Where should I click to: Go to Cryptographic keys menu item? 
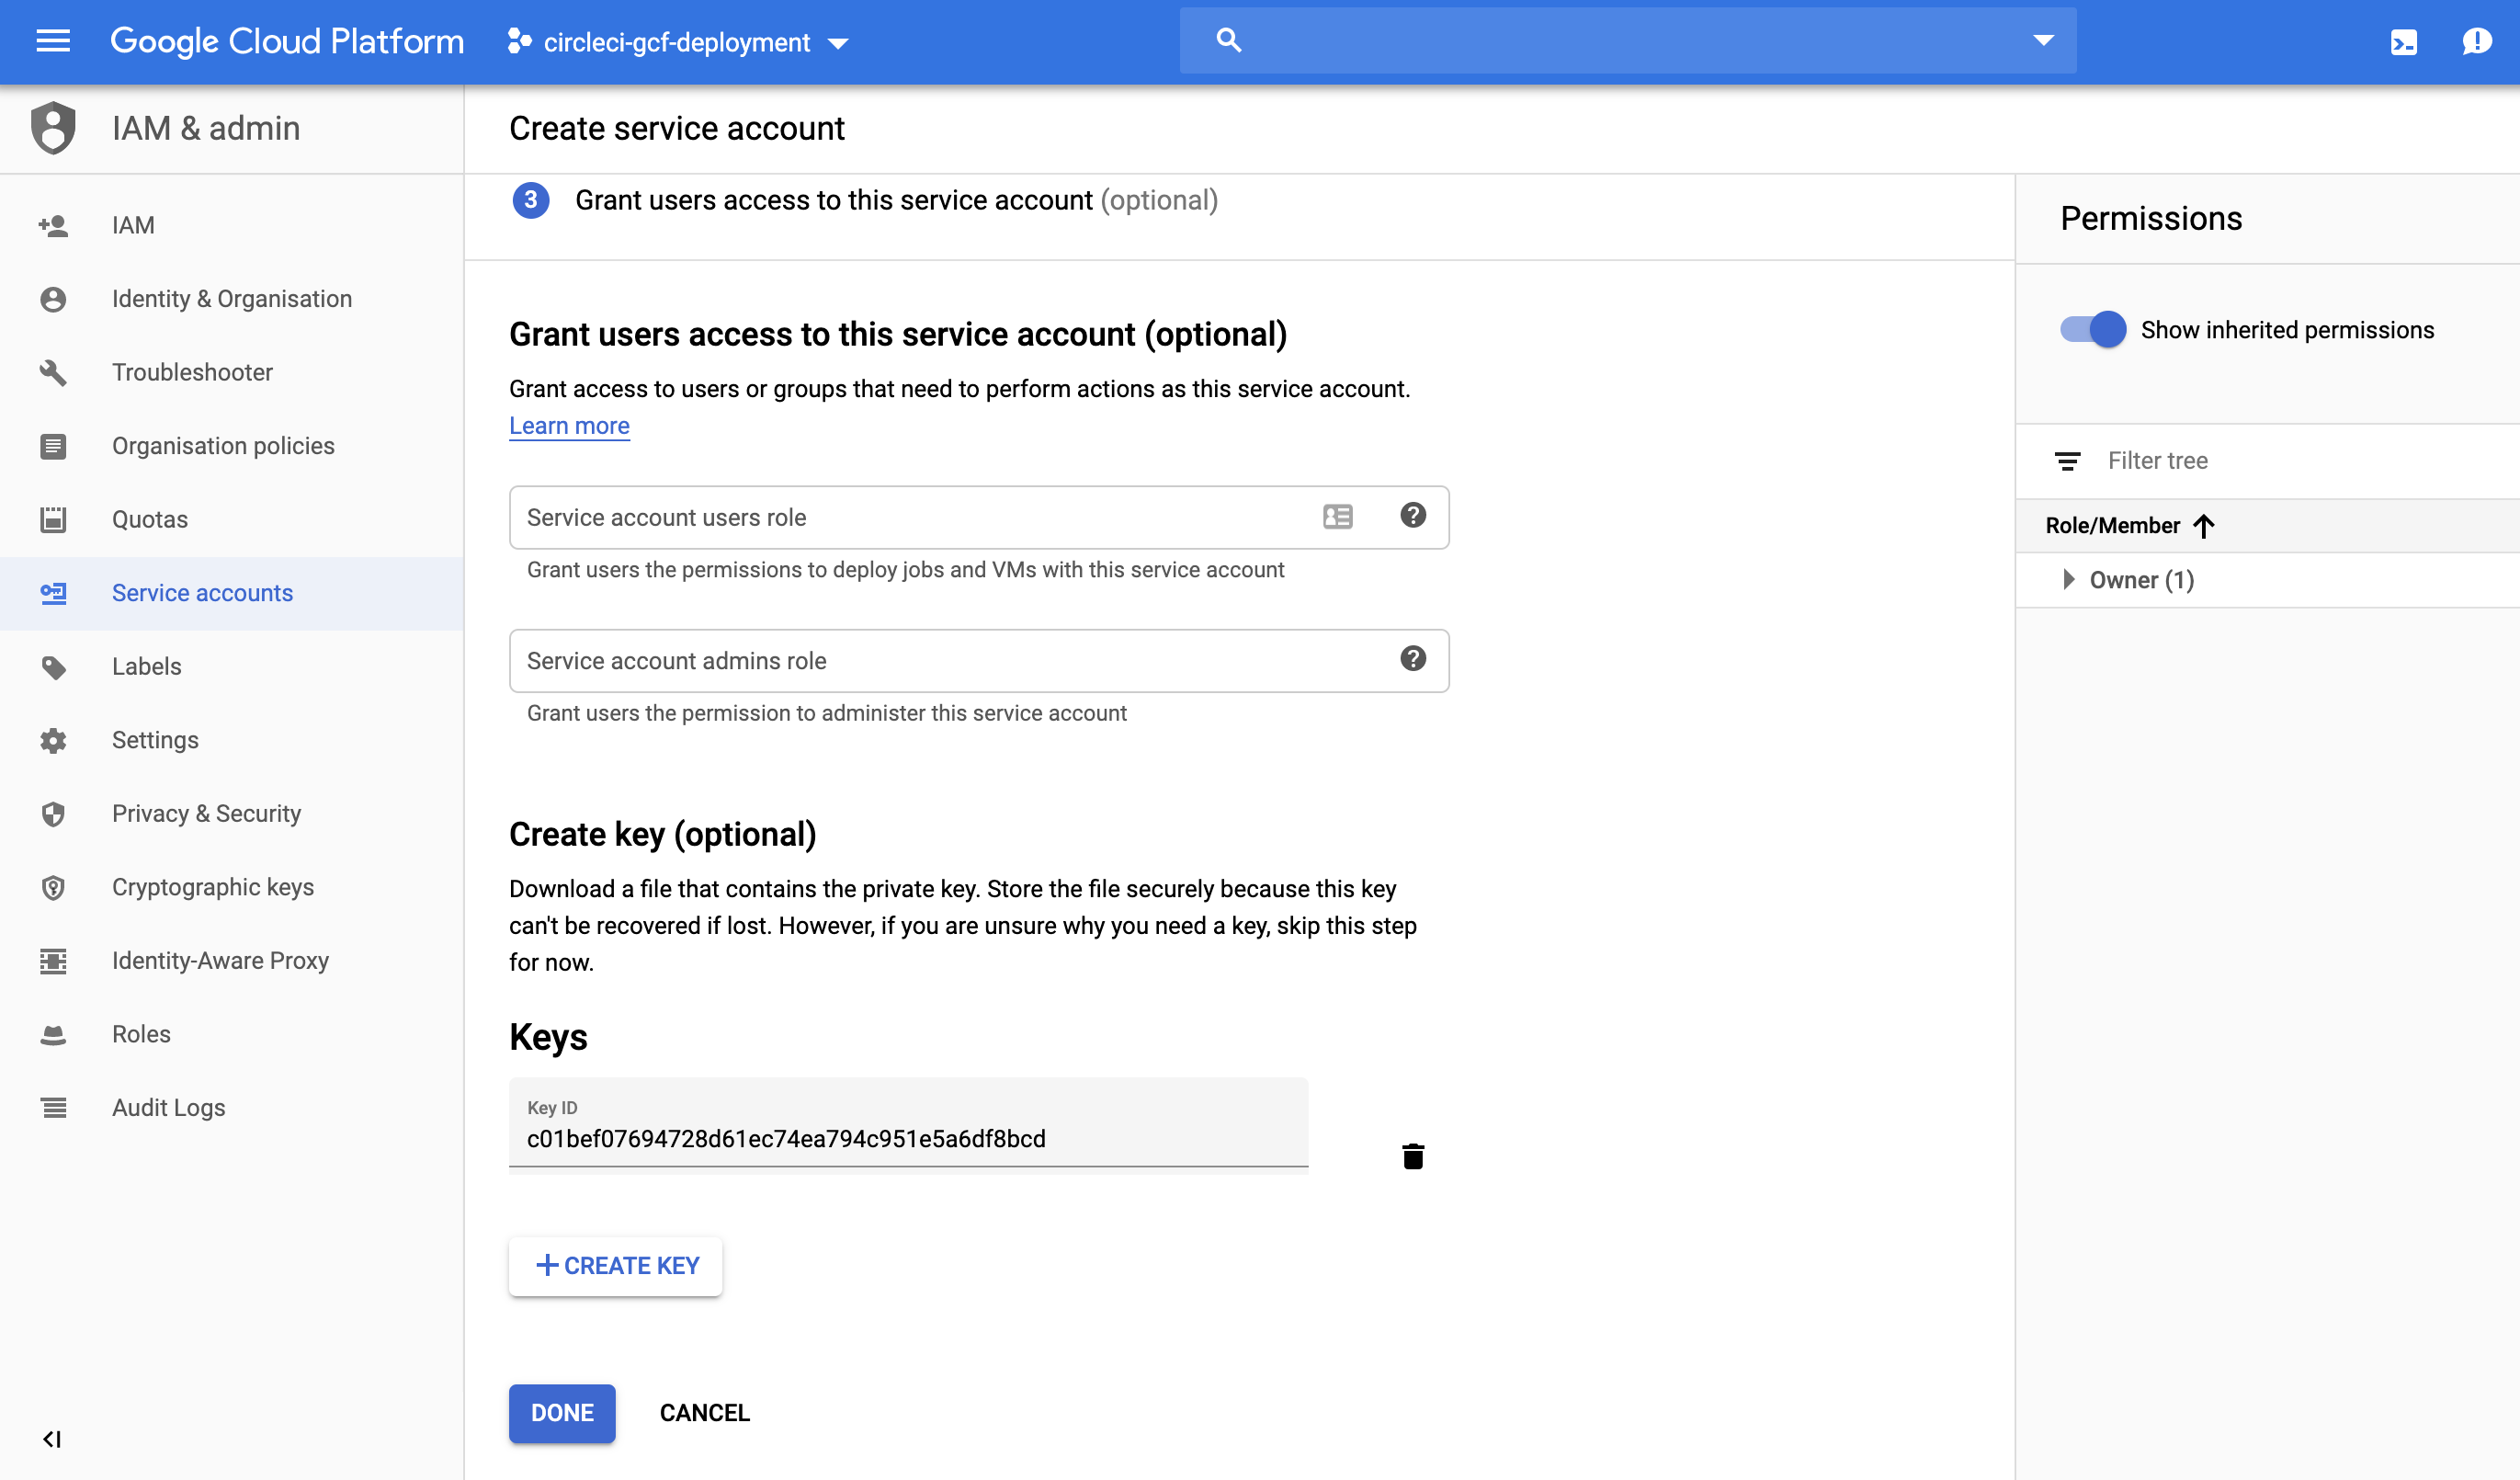tap(212, 887)
